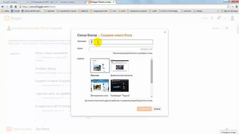Viewport: 239px width, 134px height.
Task: Click the Blogger logo in the header
Action: tap(13, 18)
